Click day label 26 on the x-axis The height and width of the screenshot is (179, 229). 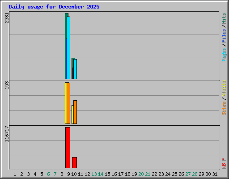click(181, 174)
